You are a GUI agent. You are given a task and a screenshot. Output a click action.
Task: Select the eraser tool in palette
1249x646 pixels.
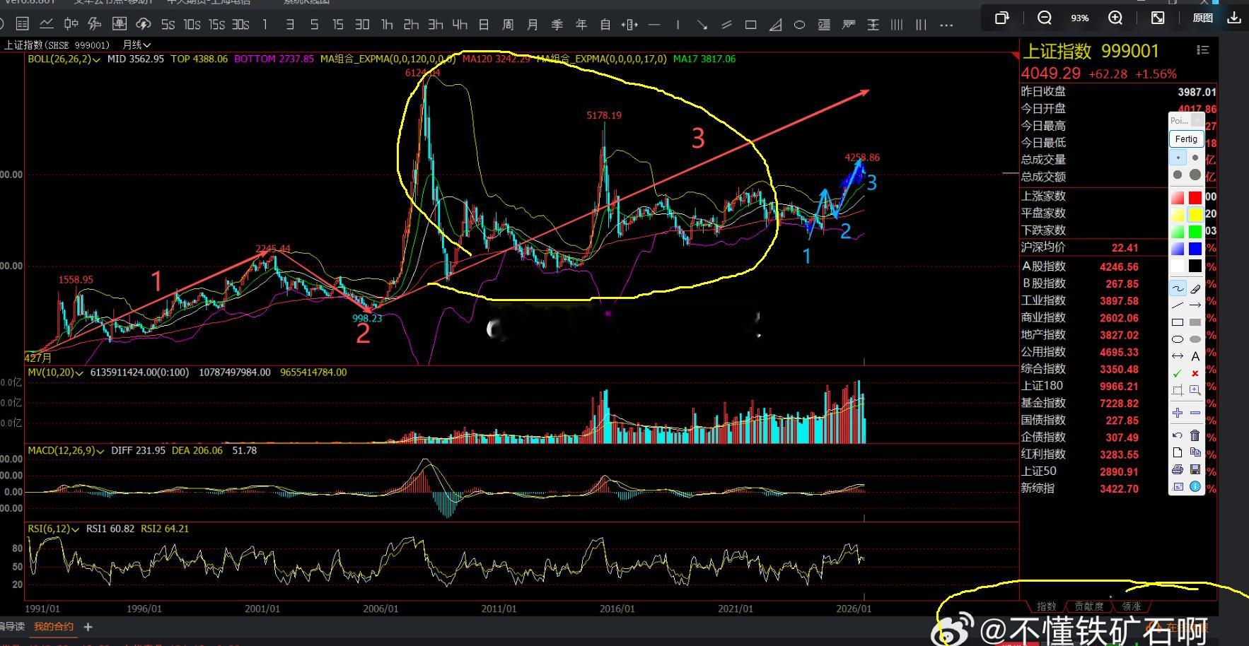[1195, 288]
